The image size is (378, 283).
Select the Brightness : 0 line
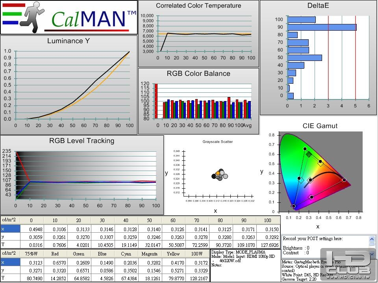point(296,248)
